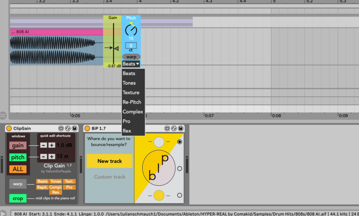The height and width of the screenshot is (216, 359).
Task: Choose Complex in the warp mode menu
Action: tap(133, 112)
